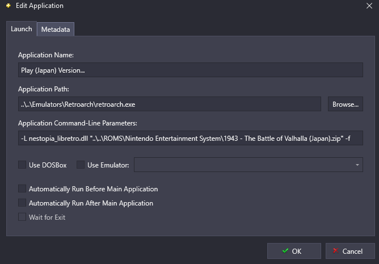The height and width of the screenshot is (264, 379).
Task: Discard changes with the Cancel button
Action: tap(350, 251)
